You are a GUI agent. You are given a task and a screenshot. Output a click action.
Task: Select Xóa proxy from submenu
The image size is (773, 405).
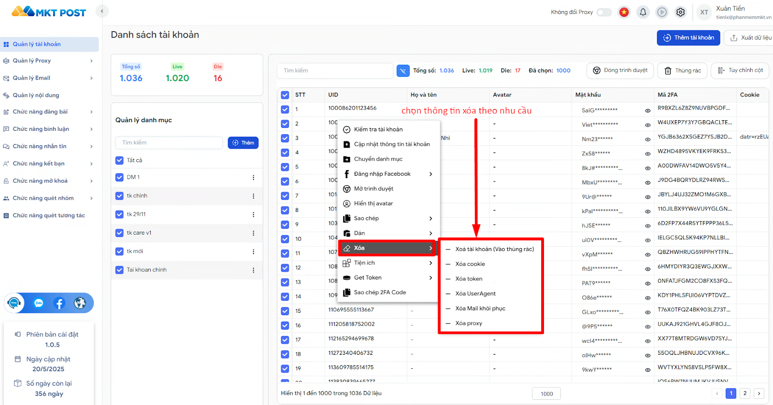[x=491, y=323]
